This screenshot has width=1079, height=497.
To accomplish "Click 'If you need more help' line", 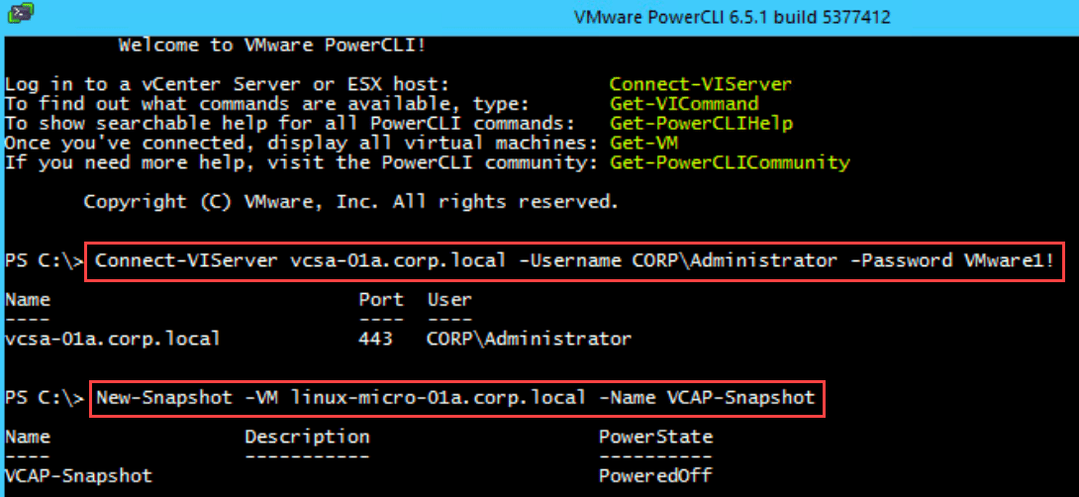I will [301, 163].
